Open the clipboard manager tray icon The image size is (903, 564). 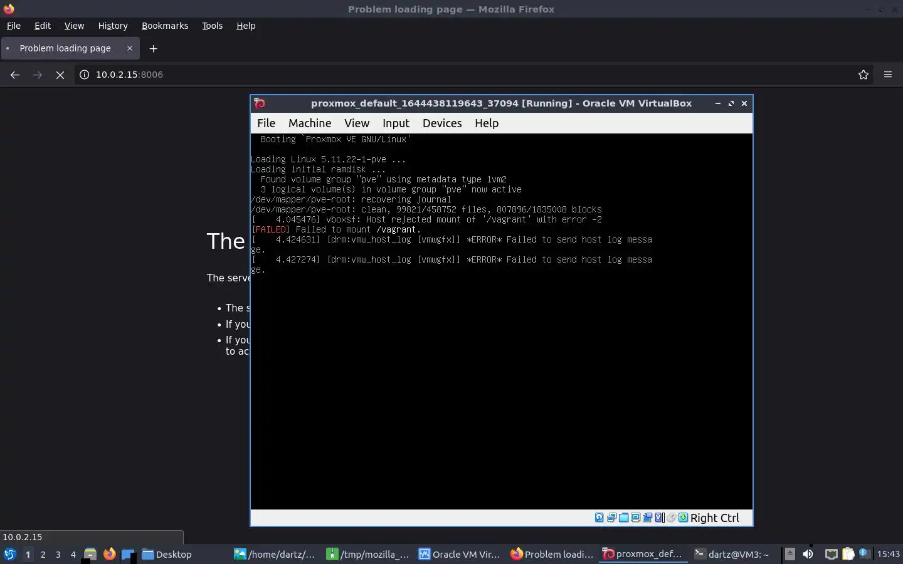[848, 554]
